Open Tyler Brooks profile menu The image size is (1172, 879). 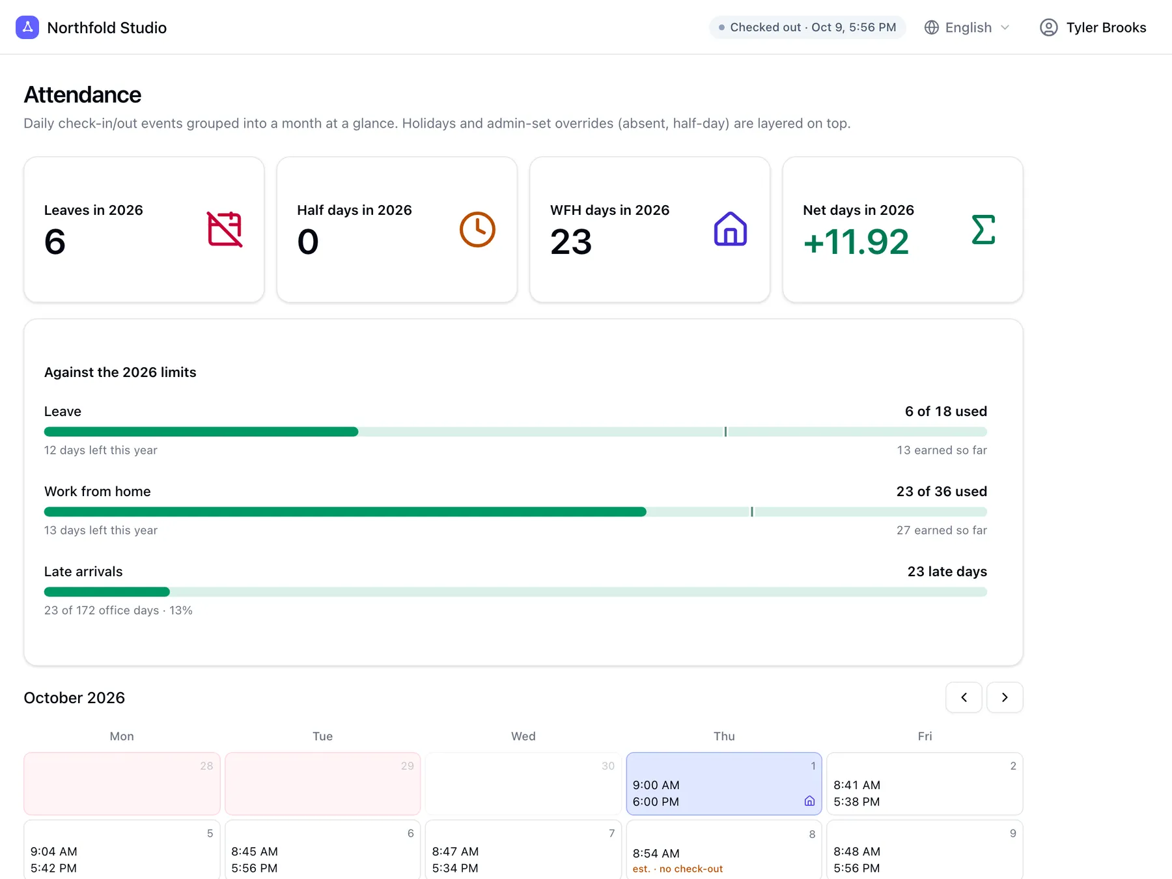(x=1093, y=27)
